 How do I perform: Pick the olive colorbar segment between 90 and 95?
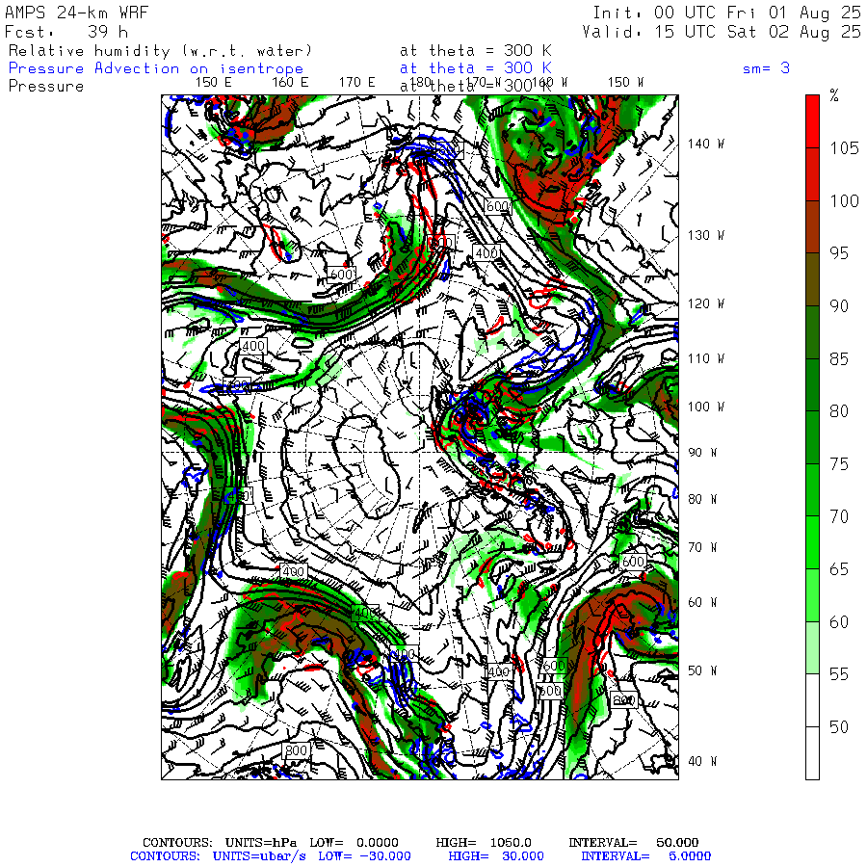(x=812, y=279)
